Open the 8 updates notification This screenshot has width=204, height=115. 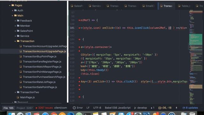(190, 108)
